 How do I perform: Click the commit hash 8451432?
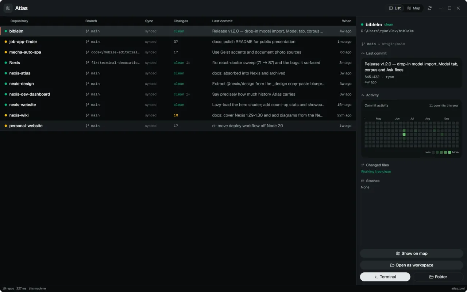[372, 77]
